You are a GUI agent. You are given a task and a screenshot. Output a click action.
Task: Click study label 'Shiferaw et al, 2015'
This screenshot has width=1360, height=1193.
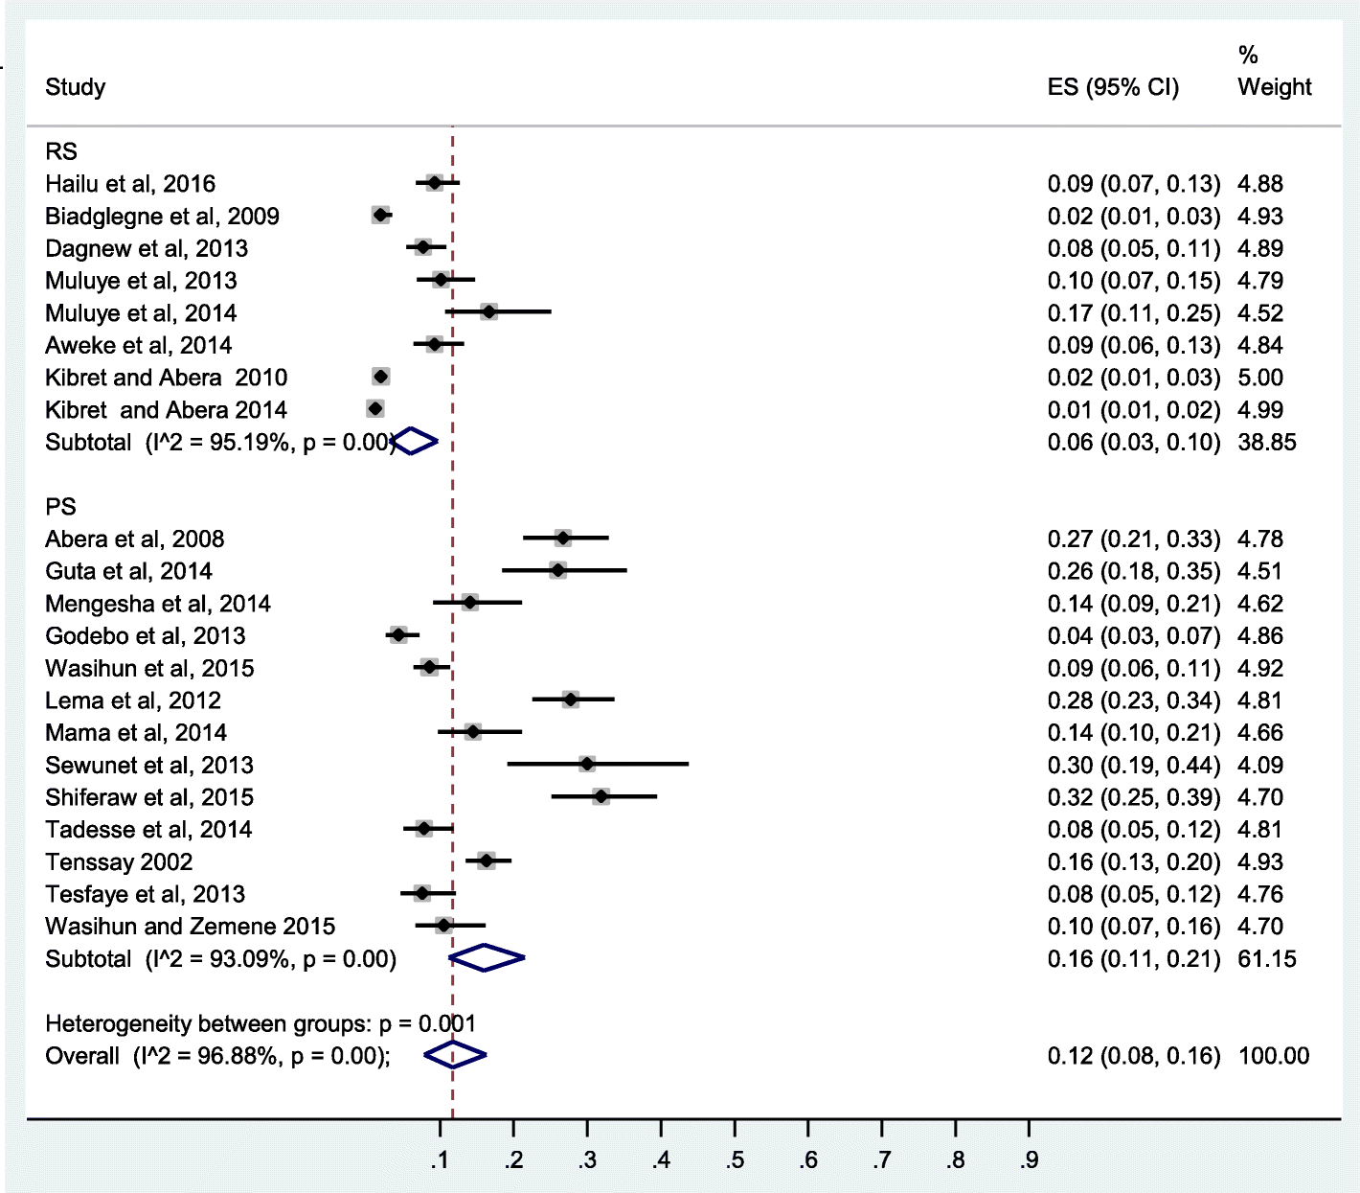(149, 798)
